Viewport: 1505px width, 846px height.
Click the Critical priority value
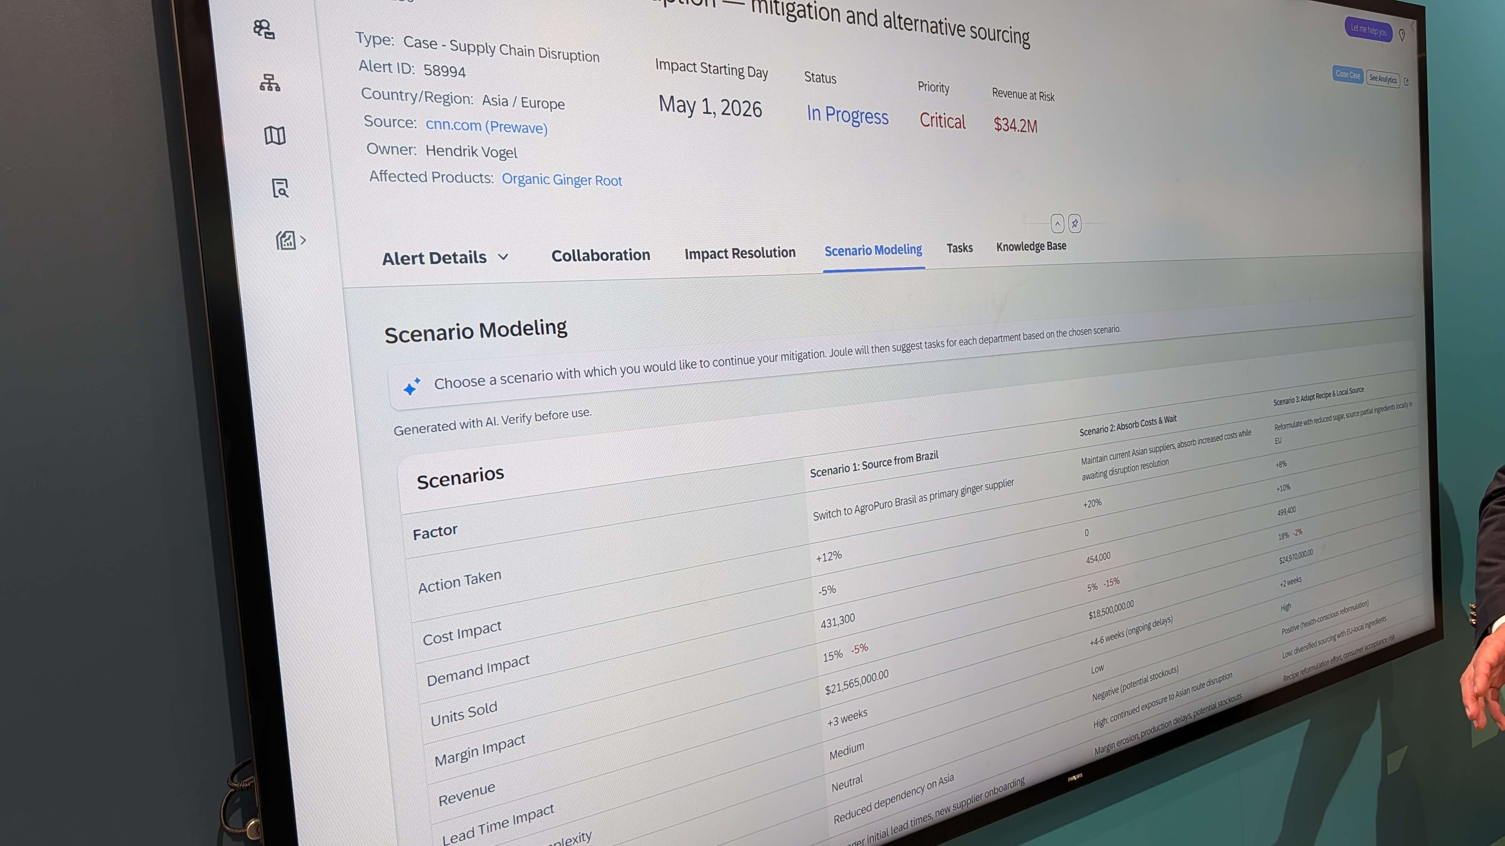tap(942, 120)
